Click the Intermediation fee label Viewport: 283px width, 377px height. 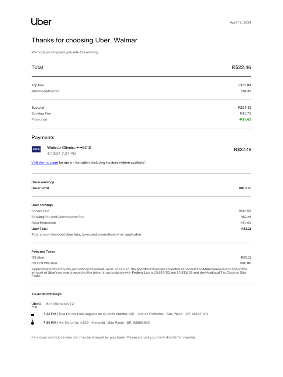point(45,91)
